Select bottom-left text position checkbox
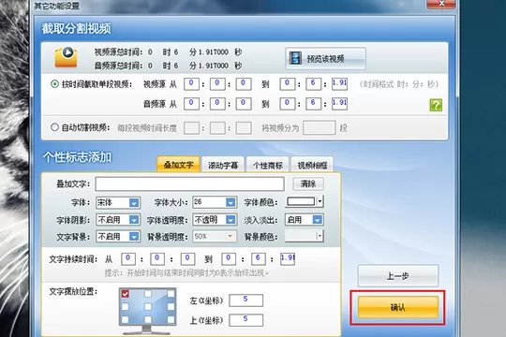 click(x=126, y=319)
